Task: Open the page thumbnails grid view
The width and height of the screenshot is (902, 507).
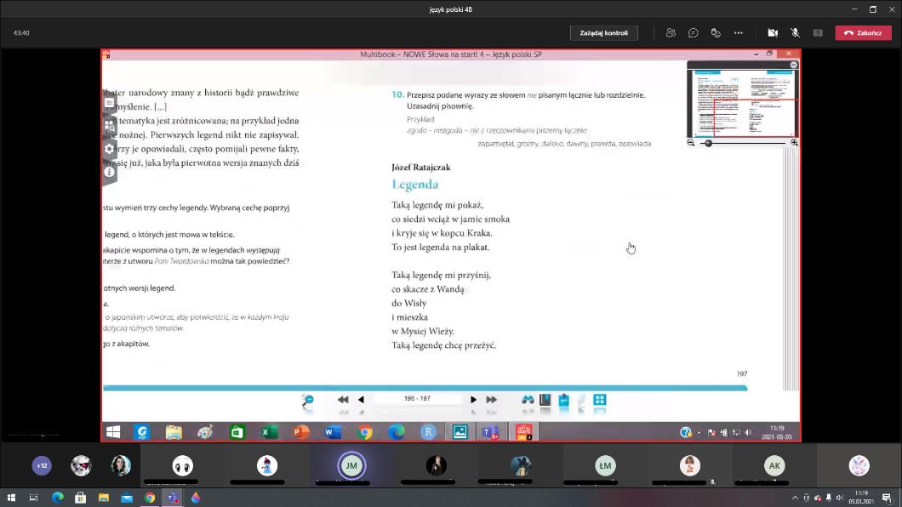Action: 600,400
